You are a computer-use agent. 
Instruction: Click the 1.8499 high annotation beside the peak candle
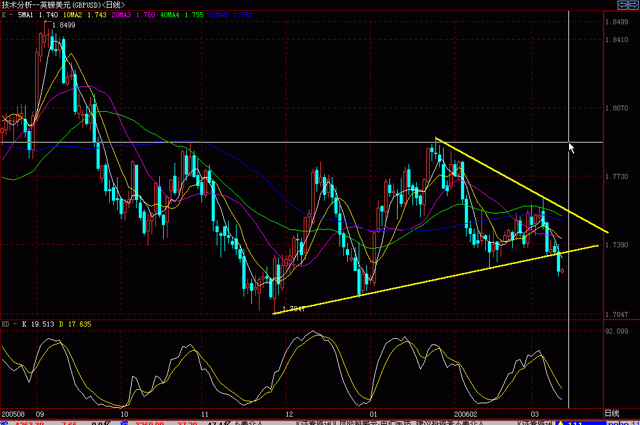(x=64, y=25)
